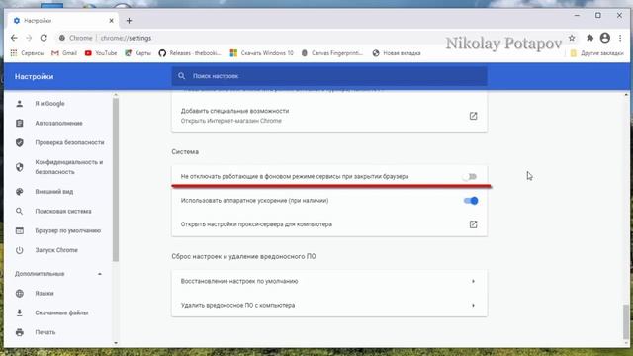This screenshot has width=633, height=356.
Task: Collapse the Дополнительные section arrow
Action: pyautogui.click(x=100, y=274)
